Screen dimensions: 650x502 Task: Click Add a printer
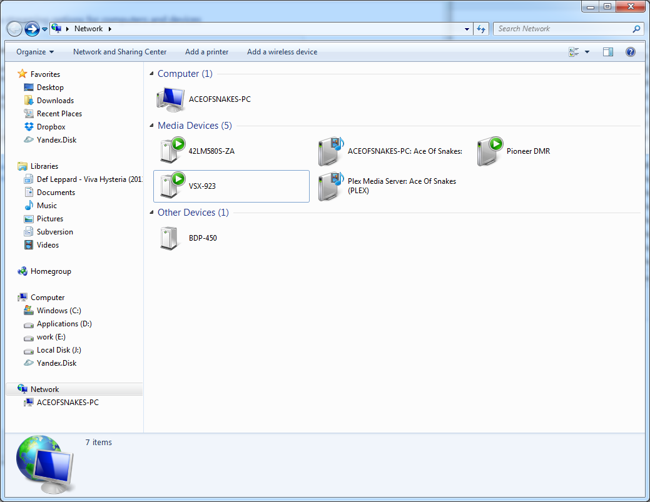click(x=206, y=52)
